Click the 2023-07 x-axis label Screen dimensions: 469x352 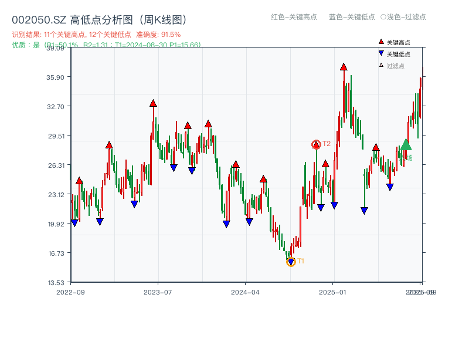tap(158, 292)
